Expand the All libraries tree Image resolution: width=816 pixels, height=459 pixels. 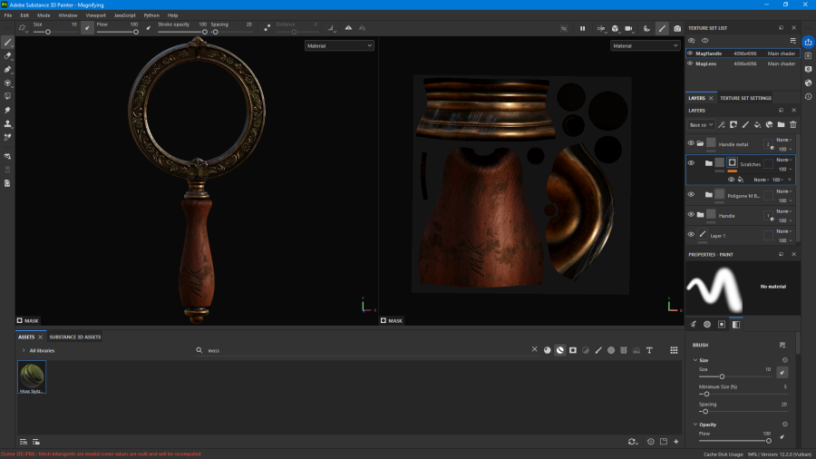pyautogui.click(x=24, y=350)
